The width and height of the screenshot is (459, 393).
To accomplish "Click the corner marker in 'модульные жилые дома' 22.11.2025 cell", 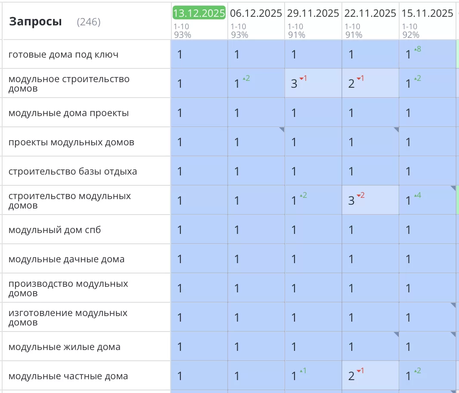I will click(396, 334).
